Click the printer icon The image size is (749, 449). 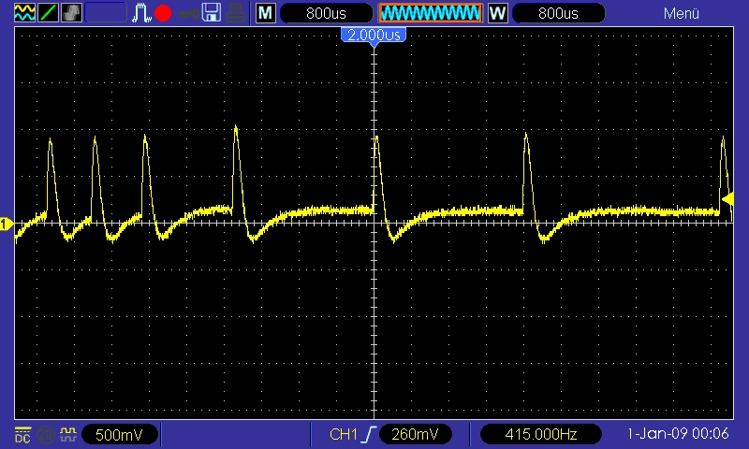point(235,13)
